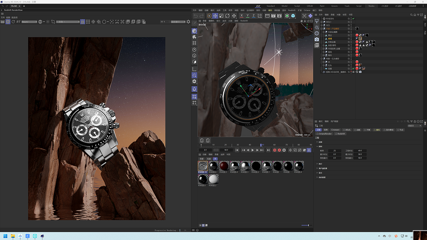The image size is (427, 240).
Task: Toggle the green check on RS dome light
Action: point(353,19)
